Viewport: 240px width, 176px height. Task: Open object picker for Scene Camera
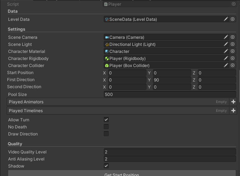[x=233, y=37]
